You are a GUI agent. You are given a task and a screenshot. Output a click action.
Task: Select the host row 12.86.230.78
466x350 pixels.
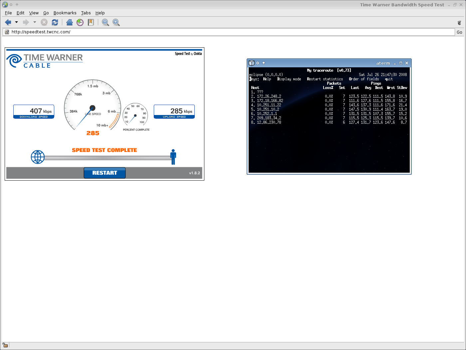[329, 122]
